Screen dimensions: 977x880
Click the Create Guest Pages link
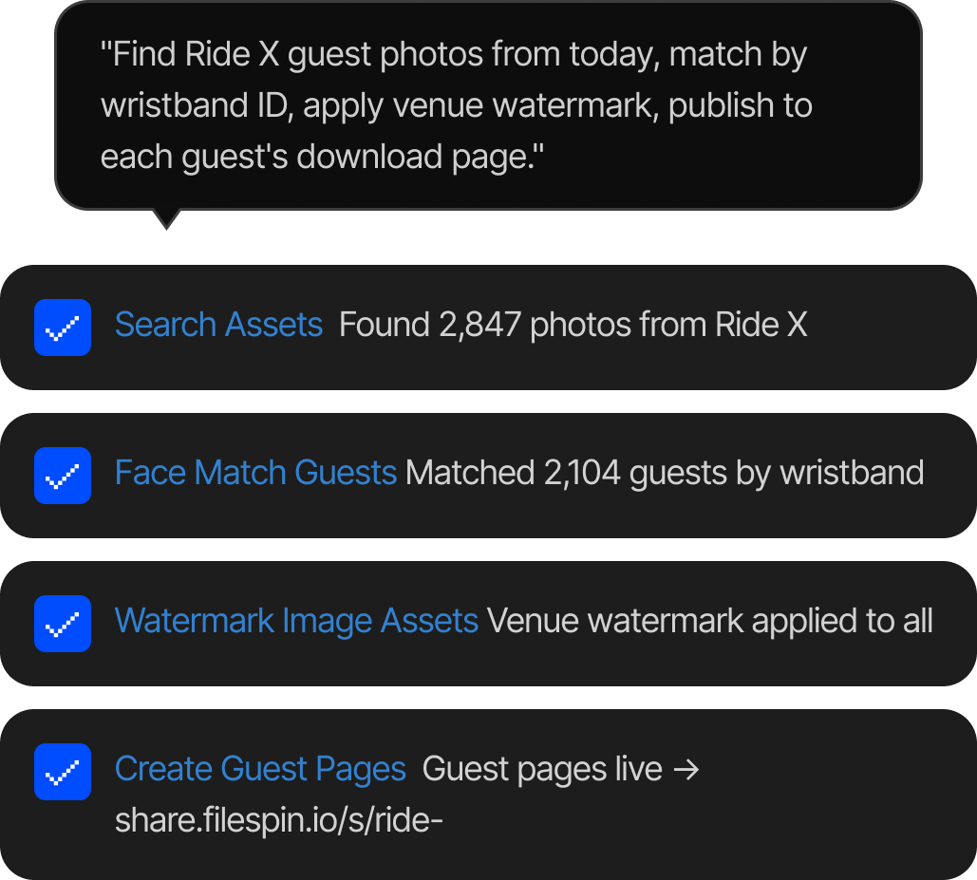pyautogui.click(x=260, y=769)
